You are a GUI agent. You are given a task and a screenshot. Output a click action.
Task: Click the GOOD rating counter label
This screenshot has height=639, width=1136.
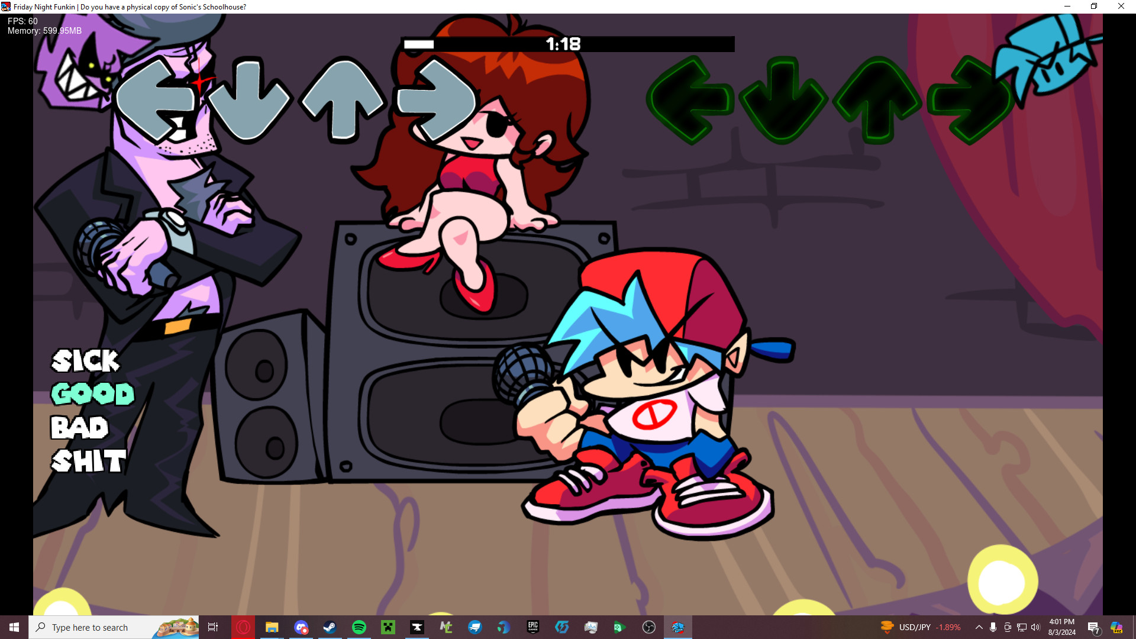(93, 393)
